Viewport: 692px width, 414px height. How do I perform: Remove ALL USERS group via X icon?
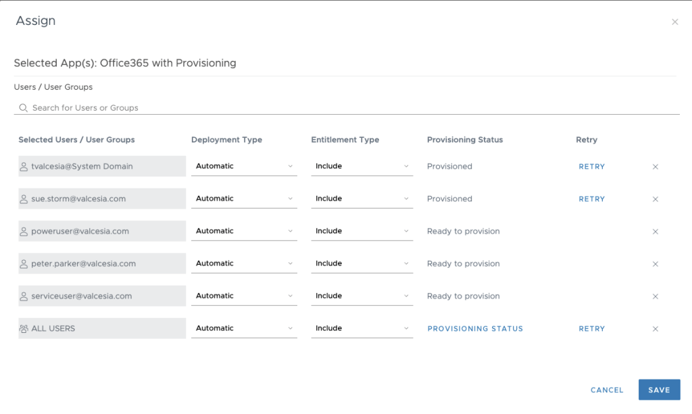pyautogui.click(x=655, y=329)
